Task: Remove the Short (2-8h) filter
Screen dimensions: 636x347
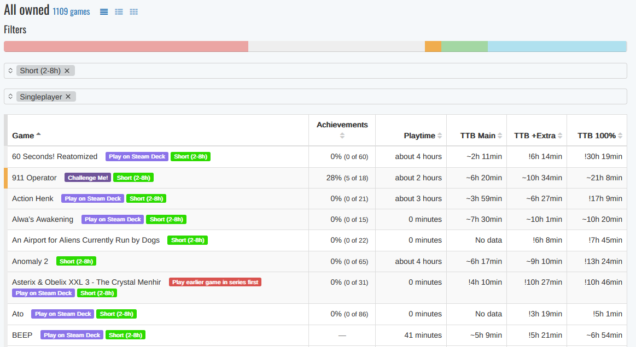Action: 67,70
